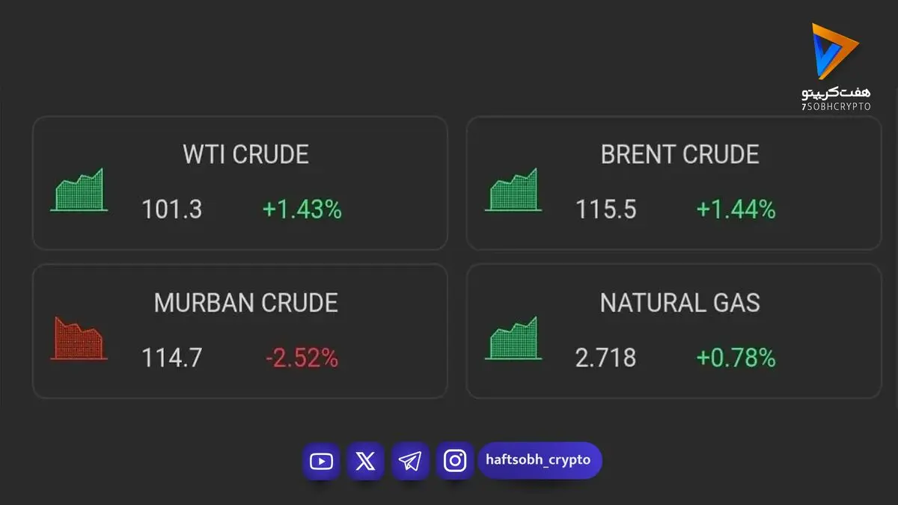Click WTI Crude green chart icon
The height and width of the screenshot is (505, 898).
(79, 190)
